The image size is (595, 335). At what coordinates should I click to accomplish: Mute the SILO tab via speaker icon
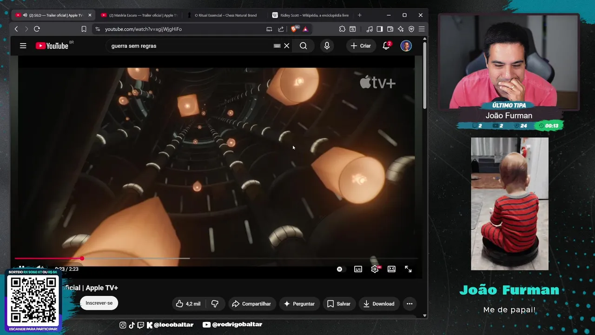pyautogui.click(x=25, y=15)
